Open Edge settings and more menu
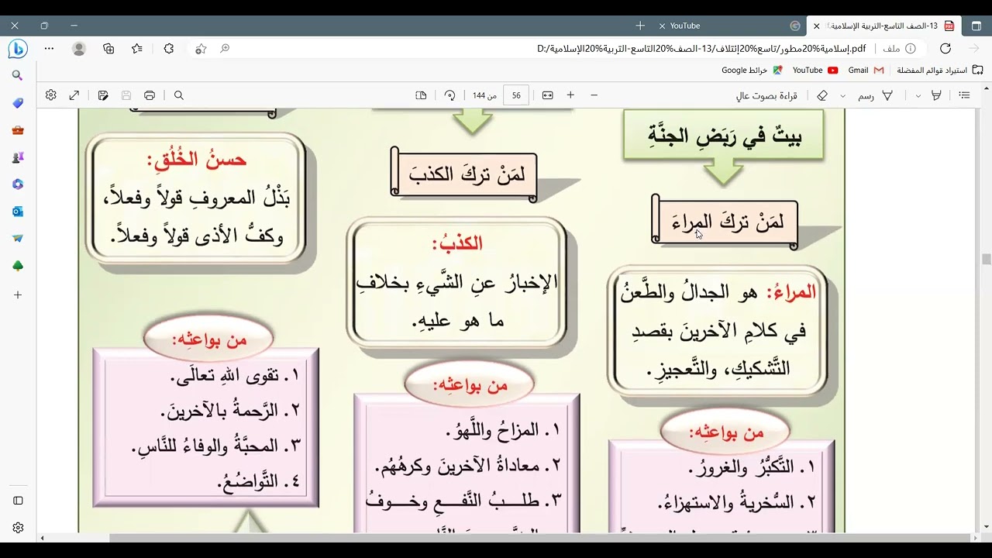 click(49, 49)
